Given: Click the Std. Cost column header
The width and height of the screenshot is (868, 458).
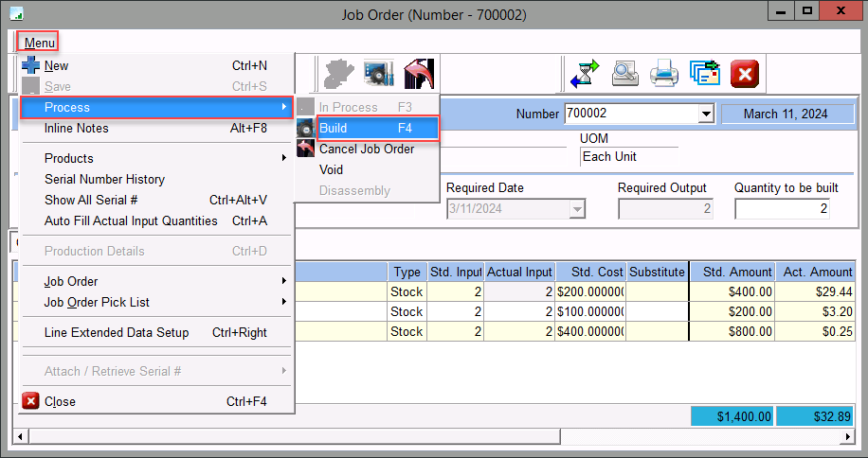Looking at the screenshot, I should coord(590,272).
